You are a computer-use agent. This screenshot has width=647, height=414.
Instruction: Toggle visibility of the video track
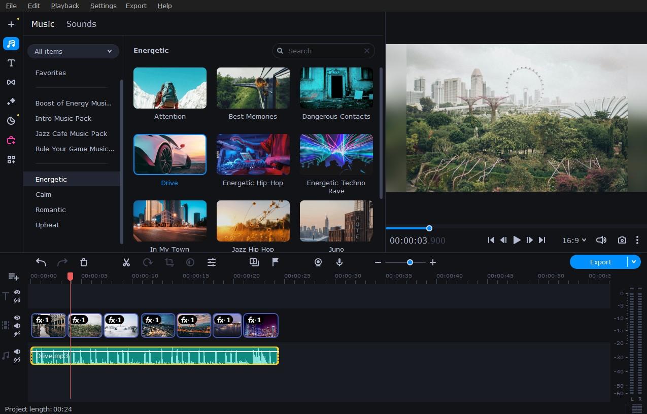pos(17,318)
